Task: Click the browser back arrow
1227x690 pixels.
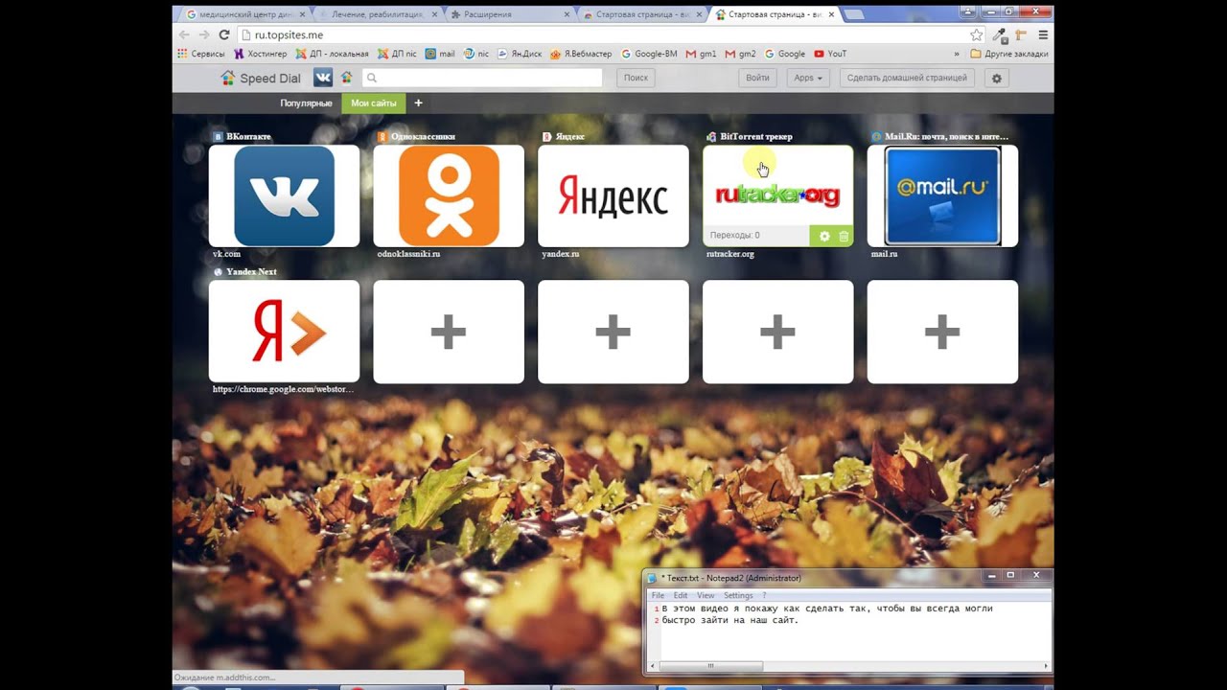Action: pyautogui.click(x=184, y=34)
